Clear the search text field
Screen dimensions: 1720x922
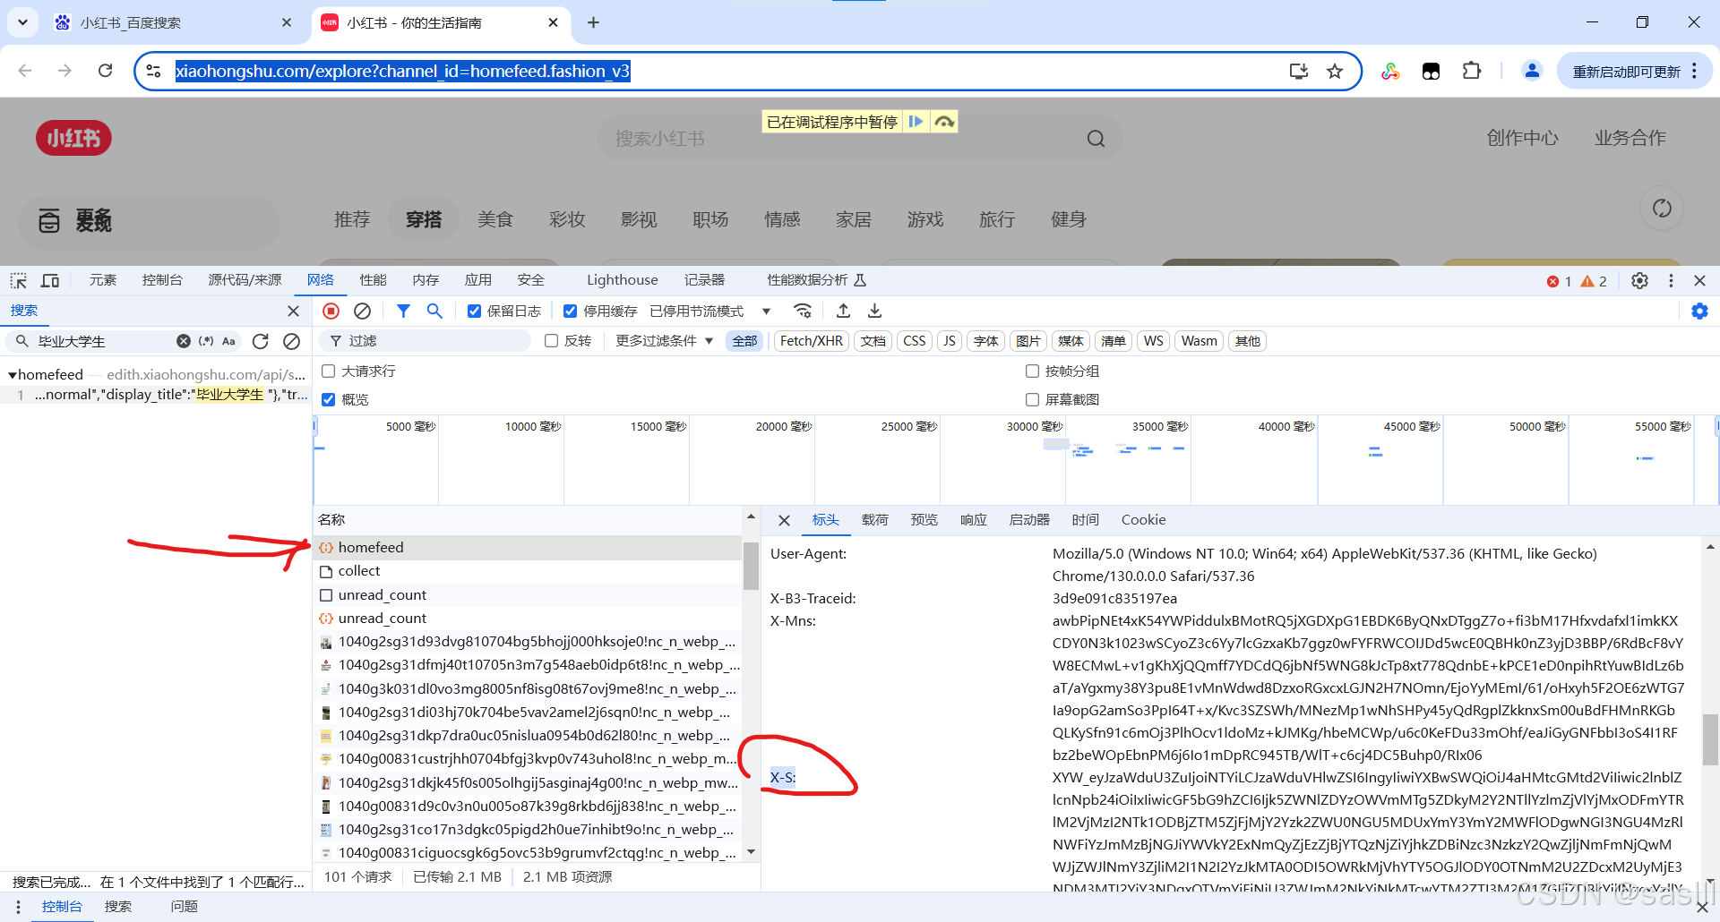(184, 341)
